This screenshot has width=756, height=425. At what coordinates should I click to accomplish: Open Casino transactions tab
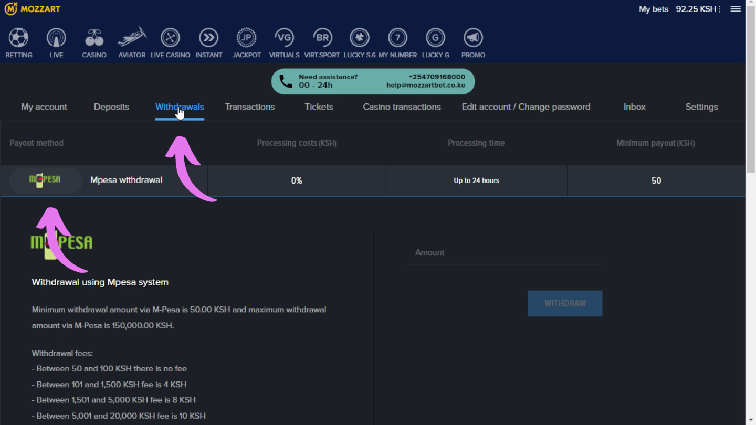[x=402, y=107]
